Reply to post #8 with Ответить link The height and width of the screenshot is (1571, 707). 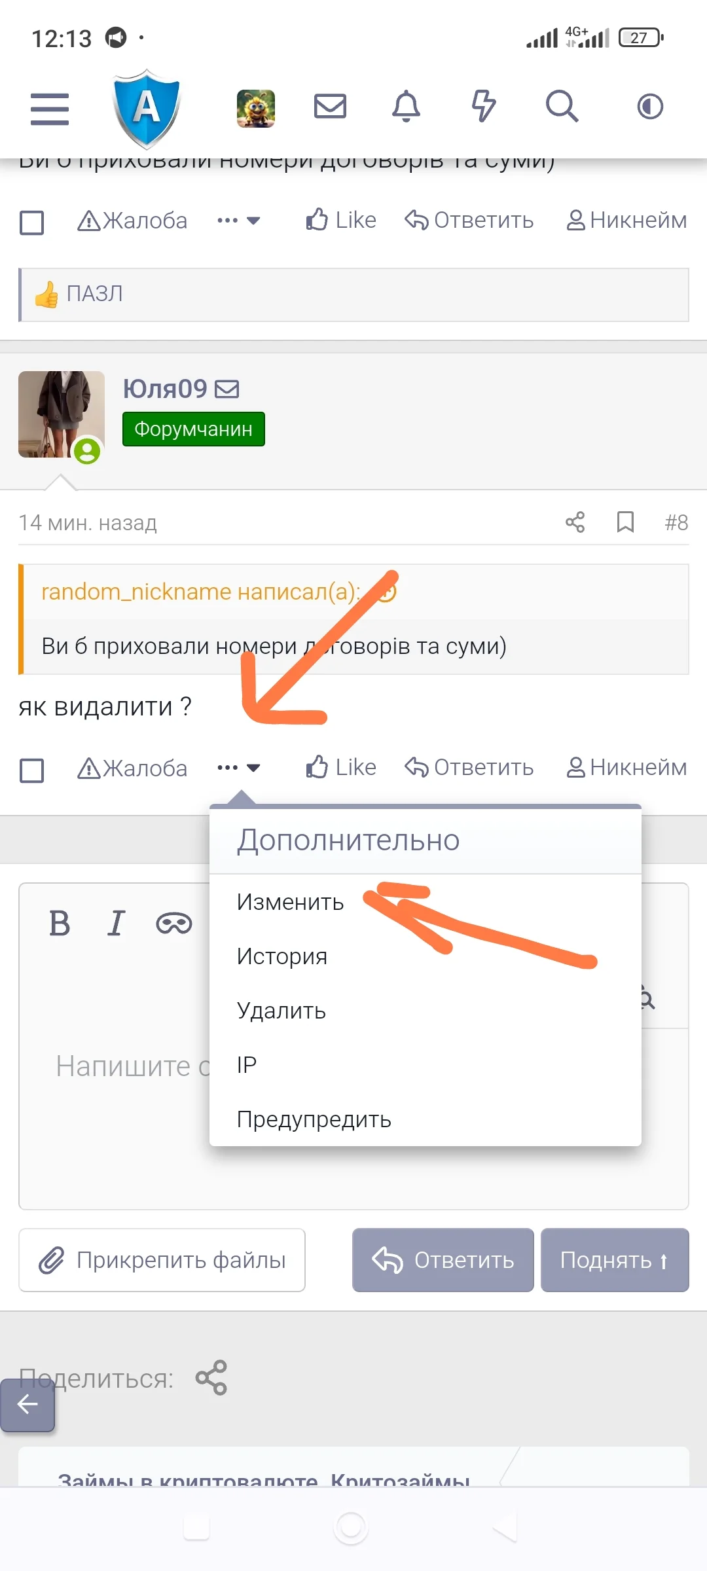click(469, 767)
